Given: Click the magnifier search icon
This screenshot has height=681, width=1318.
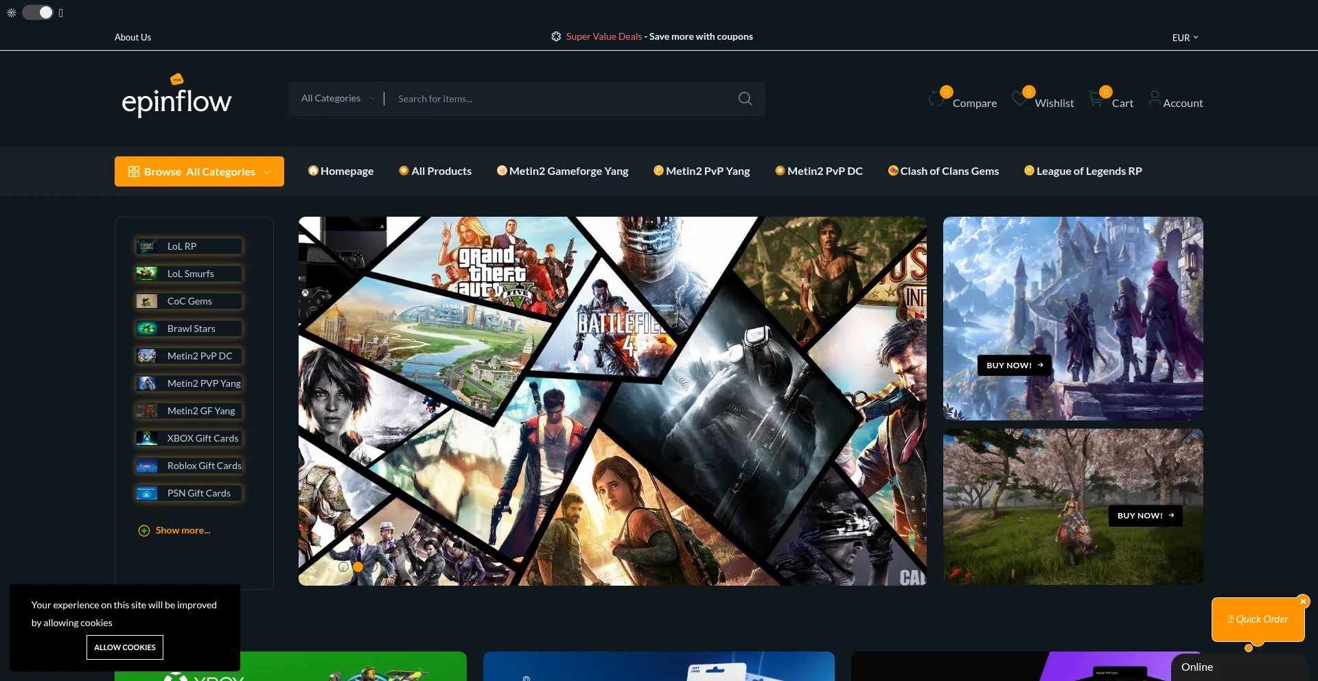Looking at the screenshot, I should coord(745,99).
